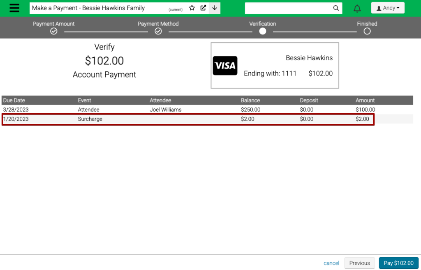Image resolution: width=421 pixels, height=270 pixels.
Task: Click the star icon to favorite this page
Action: (192, 7)
